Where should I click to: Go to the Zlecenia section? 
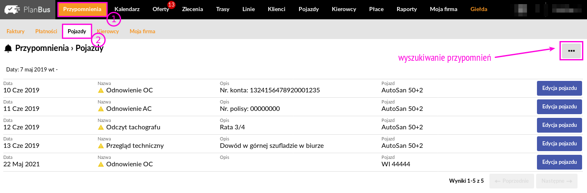point(192,9)
